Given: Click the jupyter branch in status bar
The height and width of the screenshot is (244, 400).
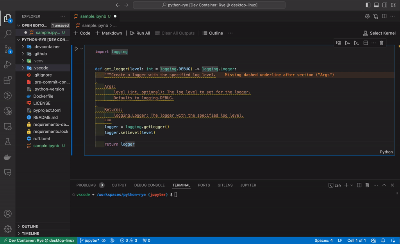Looking at the screenshot, I should (x=89, y=240).
